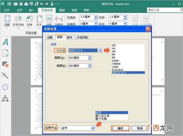Click the large green A styles sidebar icon
The image size is (183, 136).
5,42
